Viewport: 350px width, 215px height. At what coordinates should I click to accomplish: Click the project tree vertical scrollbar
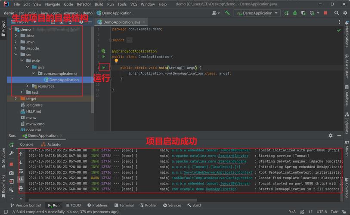pyautogui.click(x=93, y=70)
